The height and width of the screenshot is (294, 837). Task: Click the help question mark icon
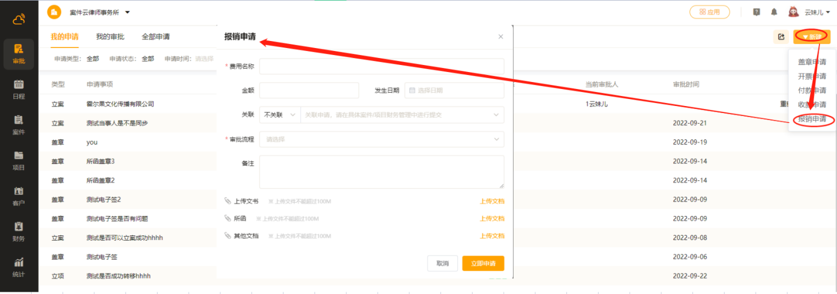pyautogui.click(x=757, y=12)
